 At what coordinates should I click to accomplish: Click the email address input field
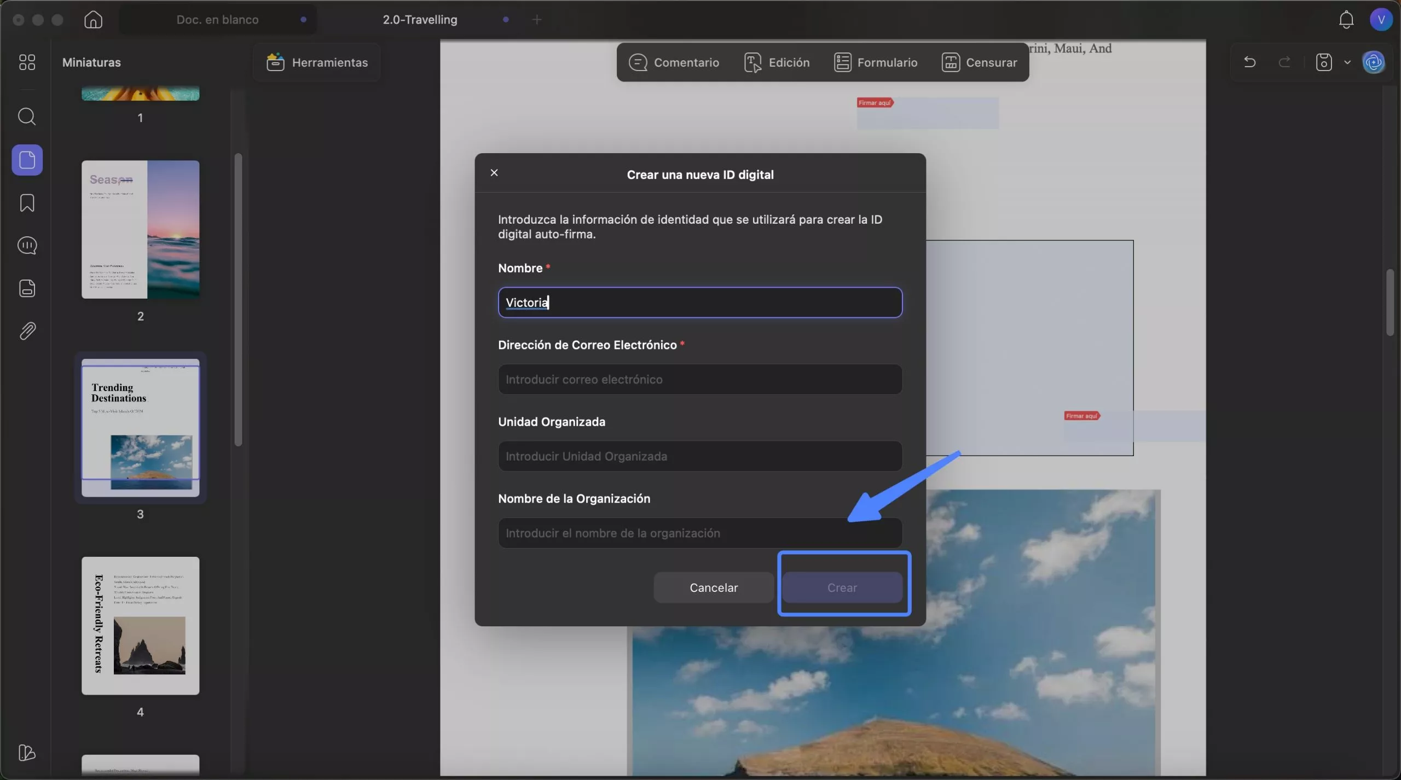700,379
